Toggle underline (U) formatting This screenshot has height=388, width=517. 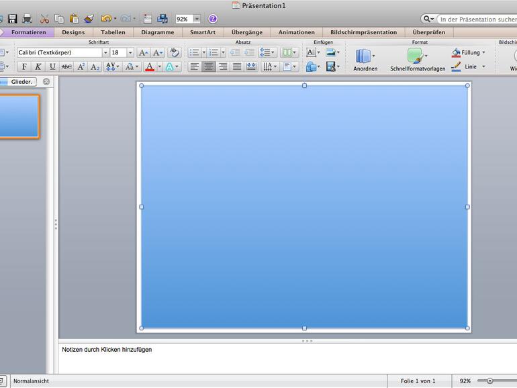(x=52, y=66)
